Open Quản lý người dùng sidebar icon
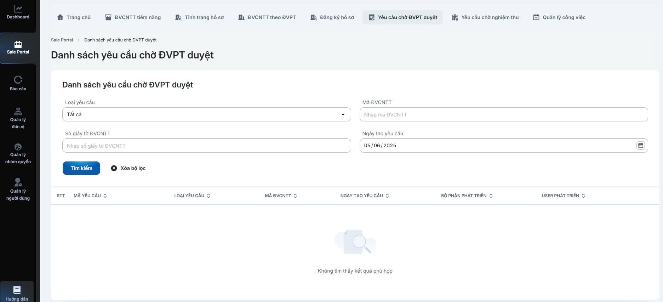Viewport: 663px width, 302px height. pos(18,182)
